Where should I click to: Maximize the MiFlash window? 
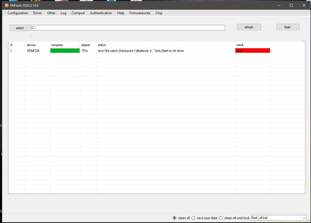pos(291,5)
